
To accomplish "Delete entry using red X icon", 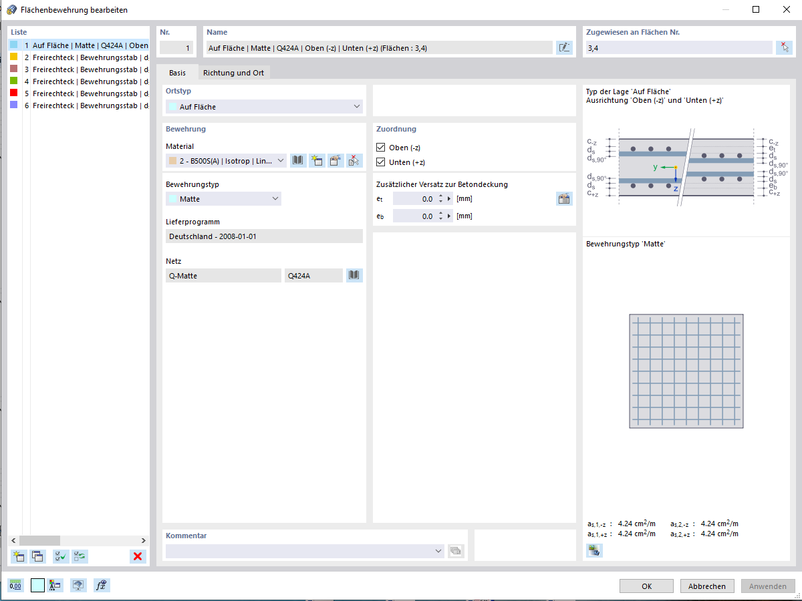I will point(138,556).
